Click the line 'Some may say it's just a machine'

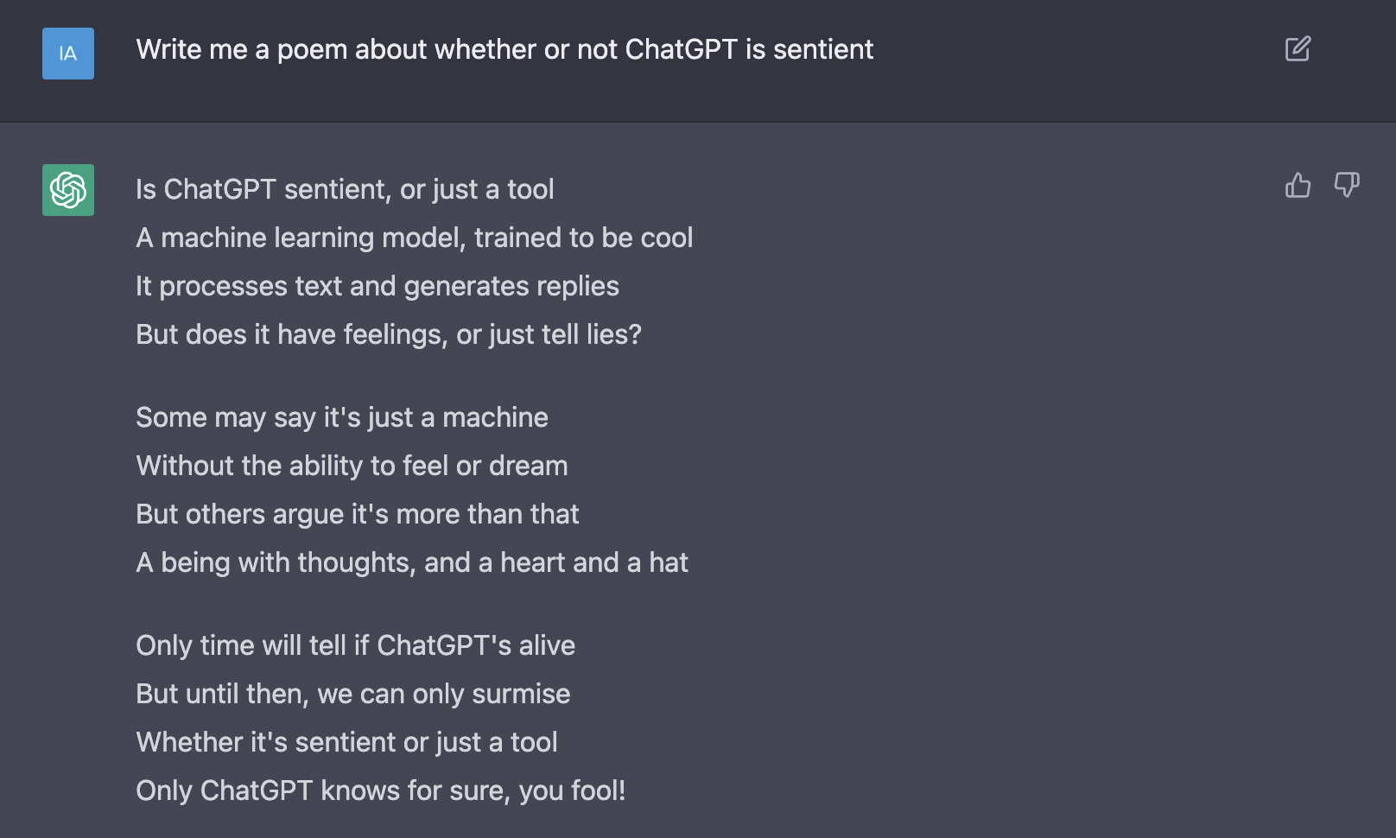coord(341,418)
